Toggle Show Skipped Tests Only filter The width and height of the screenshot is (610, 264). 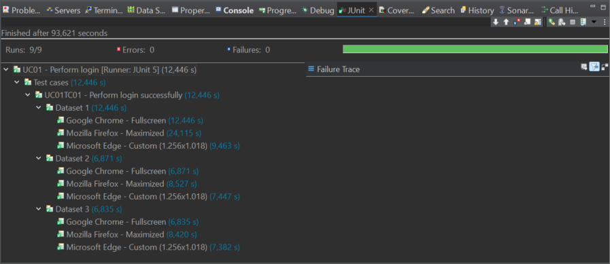528,22
